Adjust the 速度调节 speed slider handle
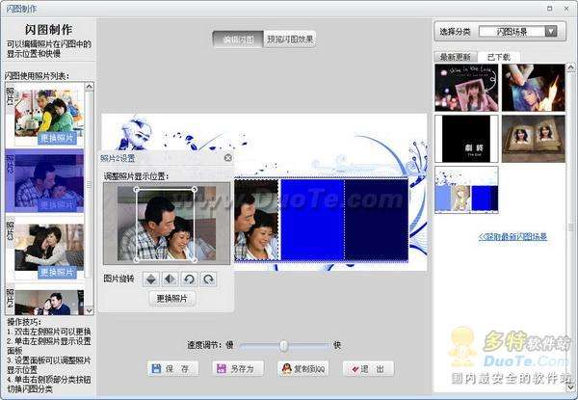578x400 pixels. click(x=284, y=345)
